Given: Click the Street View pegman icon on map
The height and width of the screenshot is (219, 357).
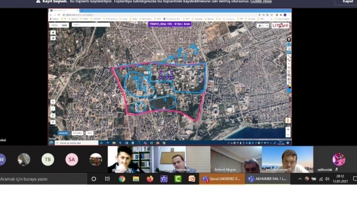Looking at the screenshot, I should (288, 120).
